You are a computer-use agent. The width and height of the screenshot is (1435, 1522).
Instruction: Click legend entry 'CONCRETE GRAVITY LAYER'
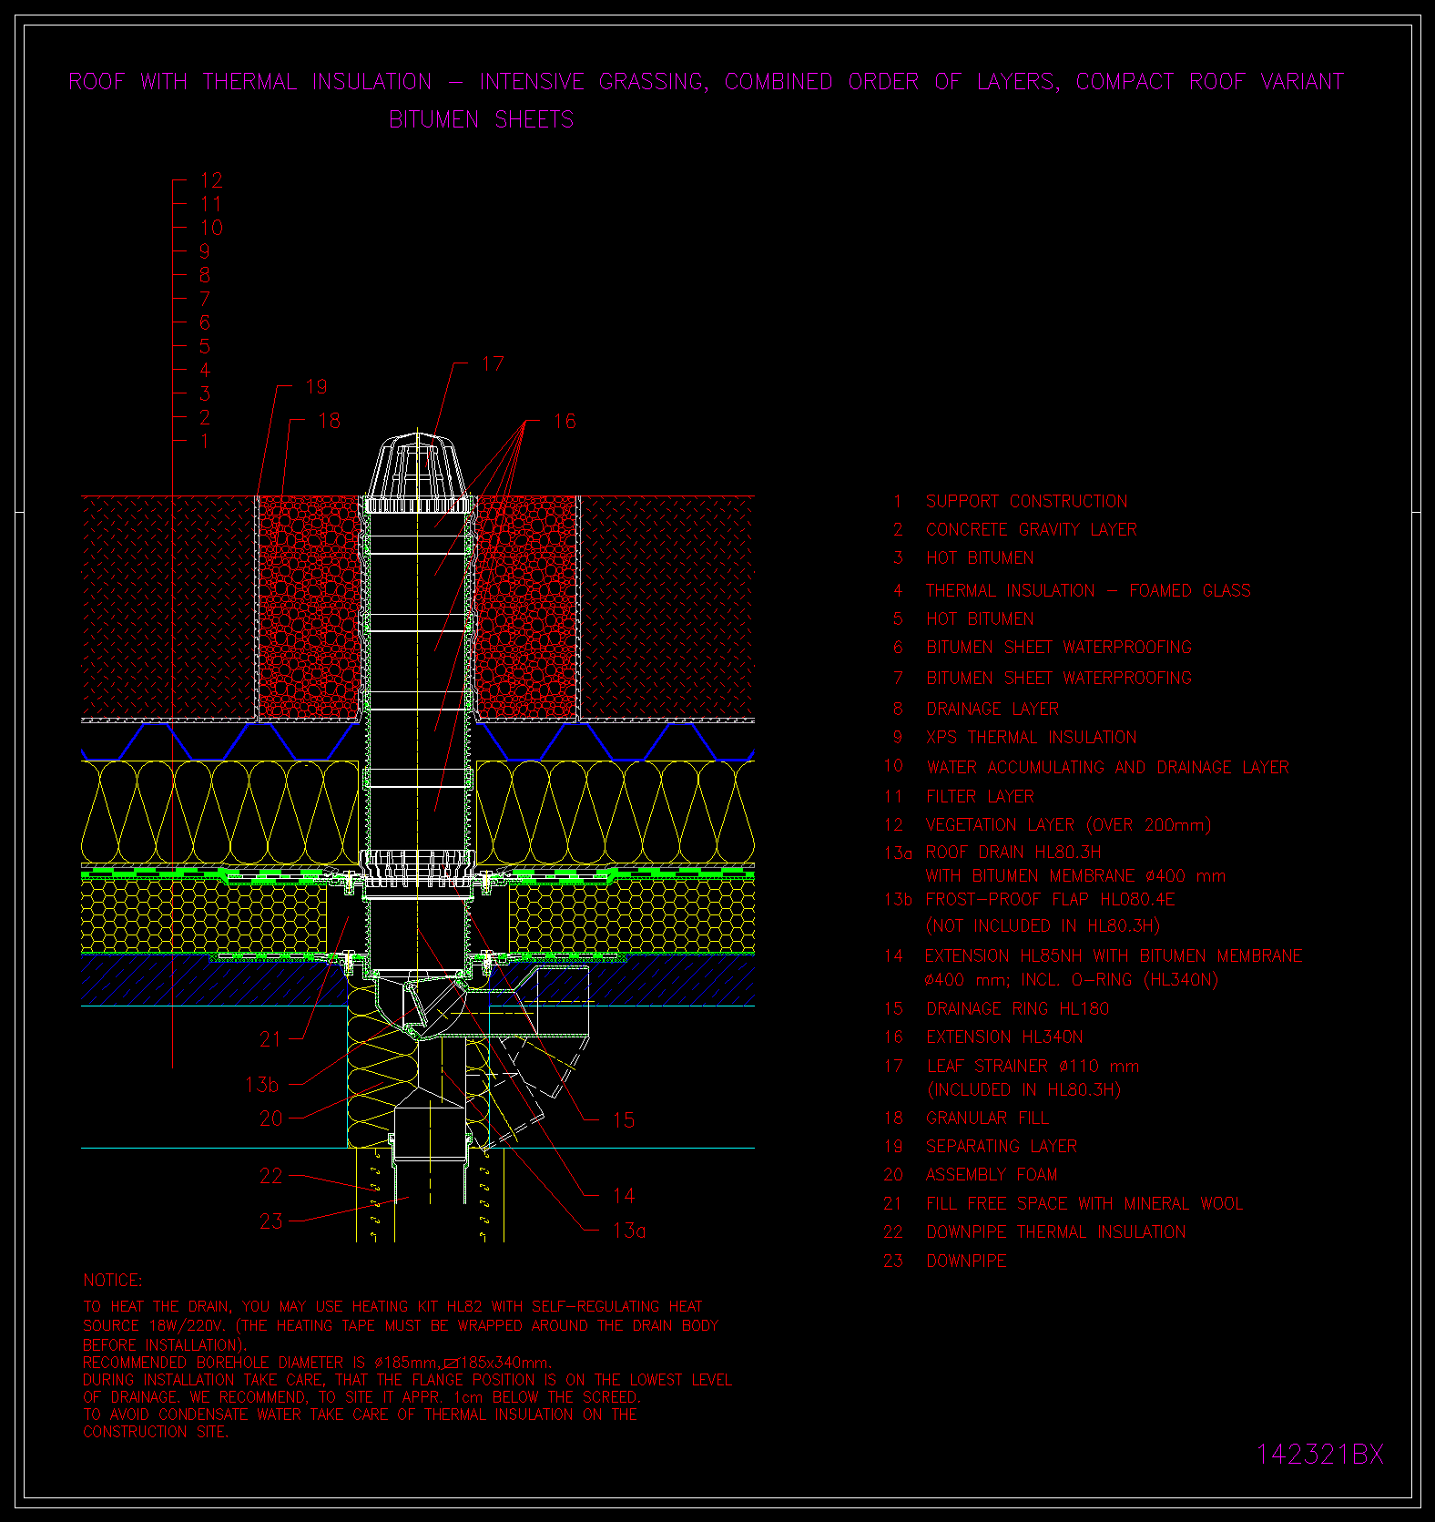coord(1031,530)
